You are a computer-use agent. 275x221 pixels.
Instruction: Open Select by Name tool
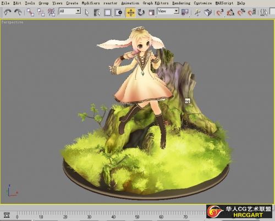(97, 13)
